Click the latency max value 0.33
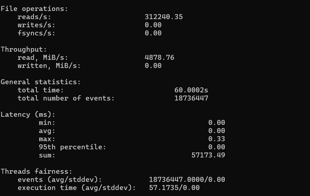Viewport: 310px width, 196px height. point(217,139)
